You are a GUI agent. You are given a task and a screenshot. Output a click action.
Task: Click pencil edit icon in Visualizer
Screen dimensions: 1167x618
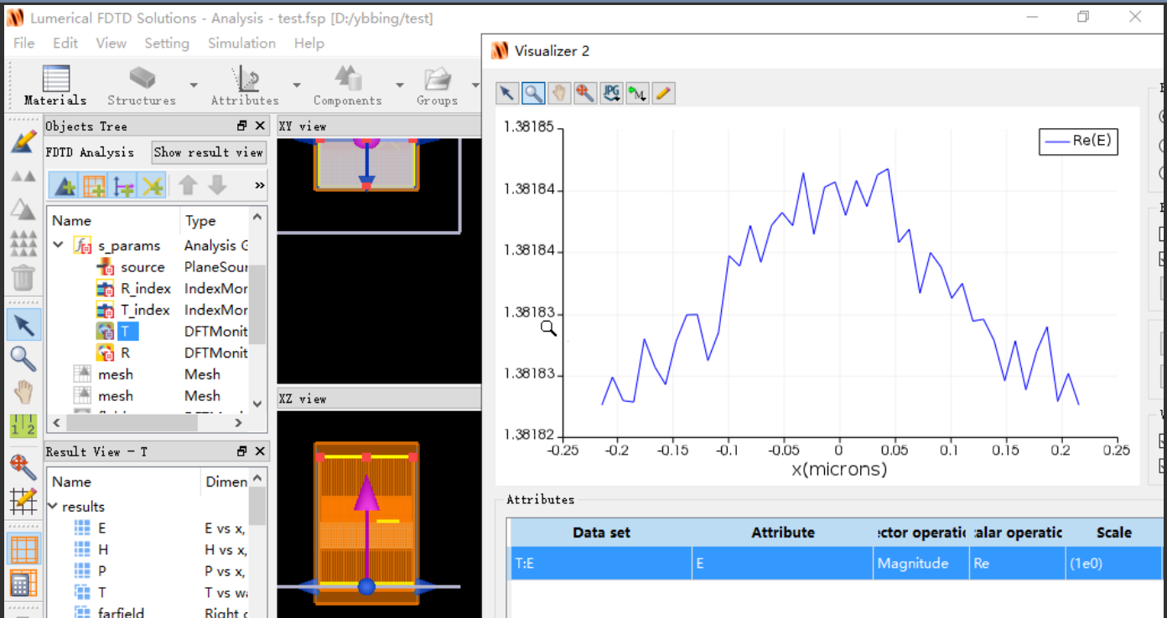pos(663,93)
